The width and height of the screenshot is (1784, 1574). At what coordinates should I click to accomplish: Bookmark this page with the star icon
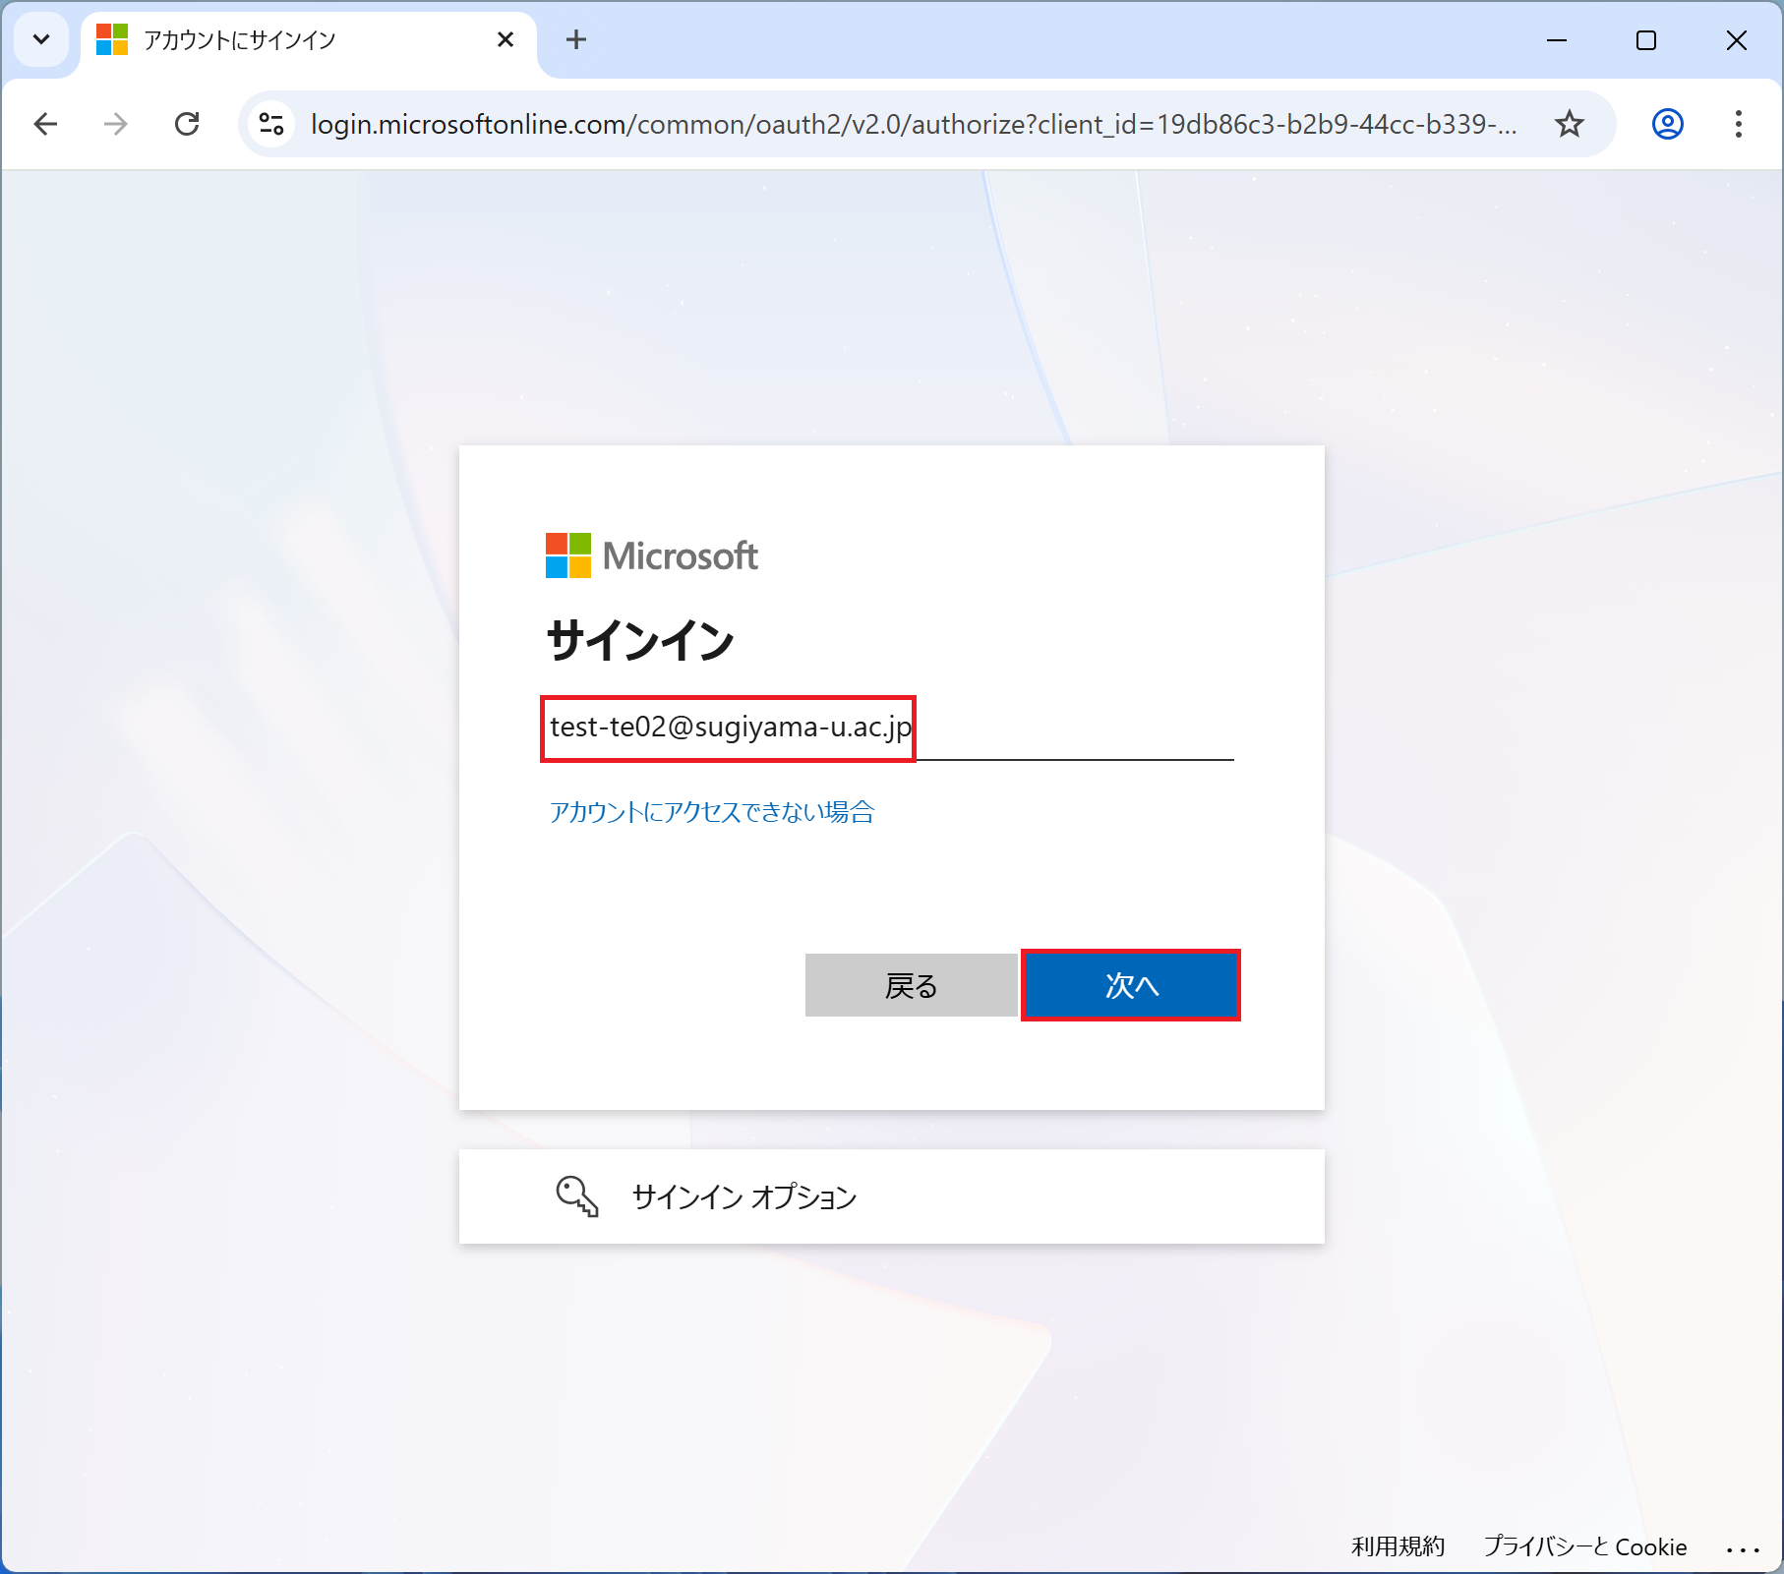[1569, 124]
